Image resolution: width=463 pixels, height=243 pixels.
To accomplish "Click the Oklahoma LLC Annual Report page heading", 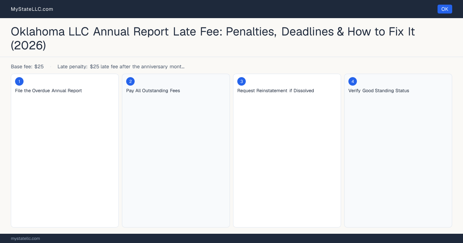I will point(213,39).
